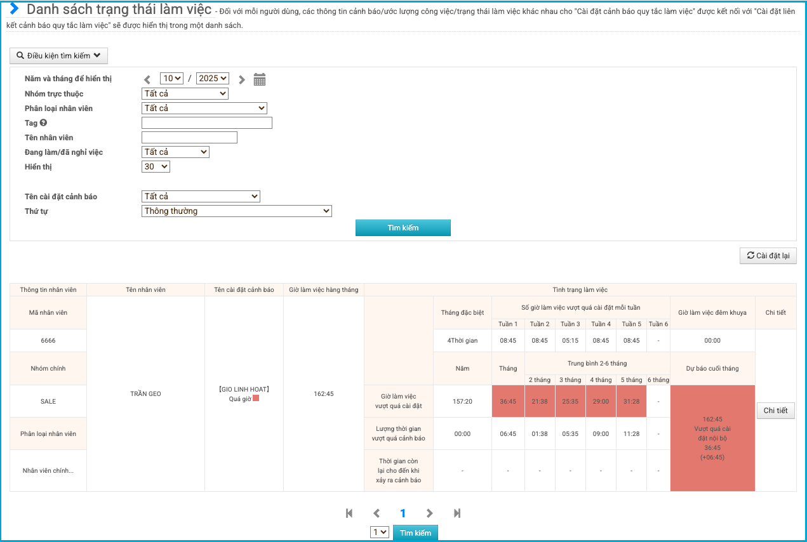807x542 pixels.
Task: Open the month dropdown showing 10
Action: pyautogui.click(x=171, y=79)
